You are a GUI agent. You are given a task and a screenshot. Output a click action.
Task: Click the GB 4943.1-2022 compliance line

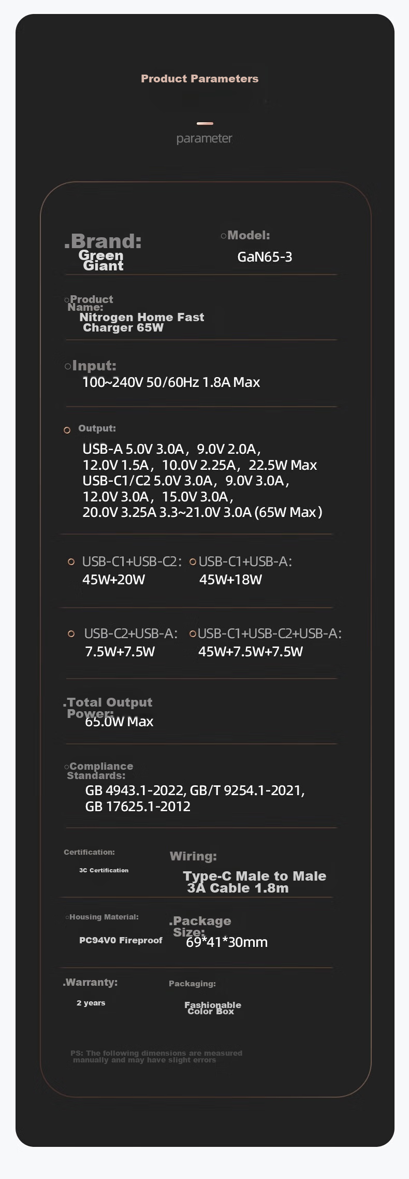point(195,790)
